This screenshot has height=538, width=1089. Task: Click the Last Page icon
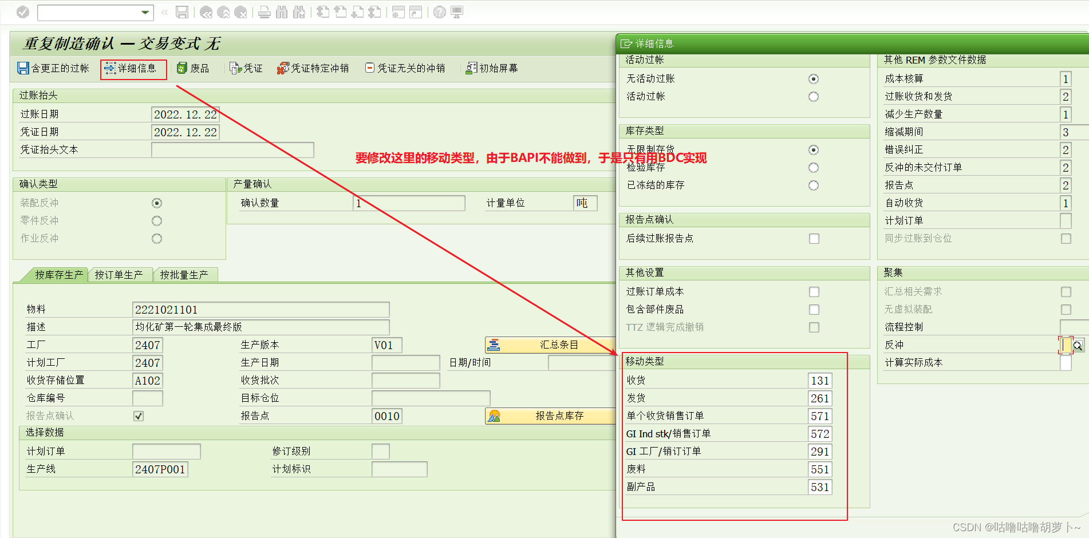374,12
